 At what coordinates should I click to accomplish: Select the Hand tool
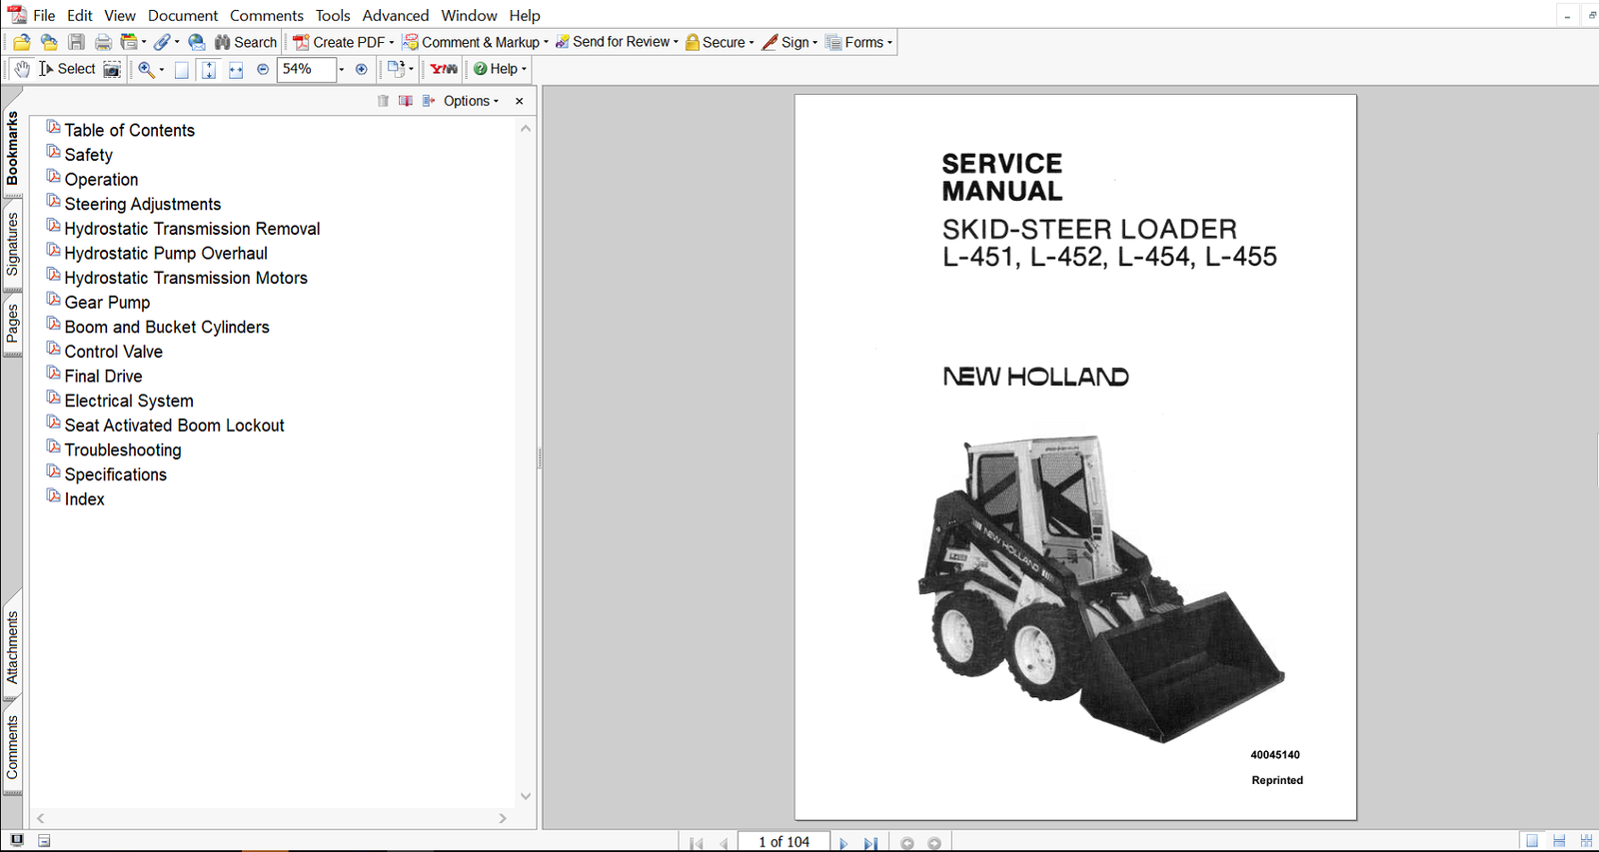(x=22, y=69)
